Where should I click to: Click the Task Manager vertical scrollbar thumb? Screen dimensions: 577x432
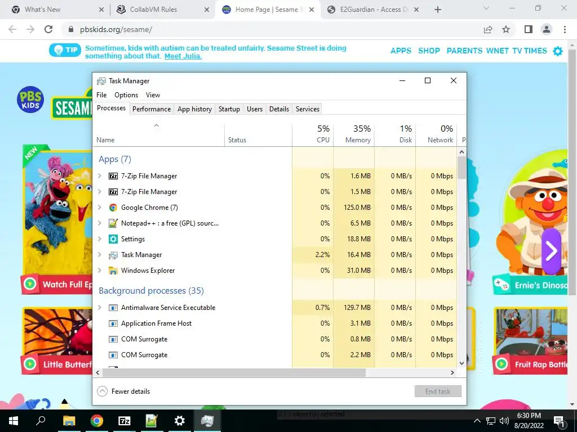(x=462, y=168)
